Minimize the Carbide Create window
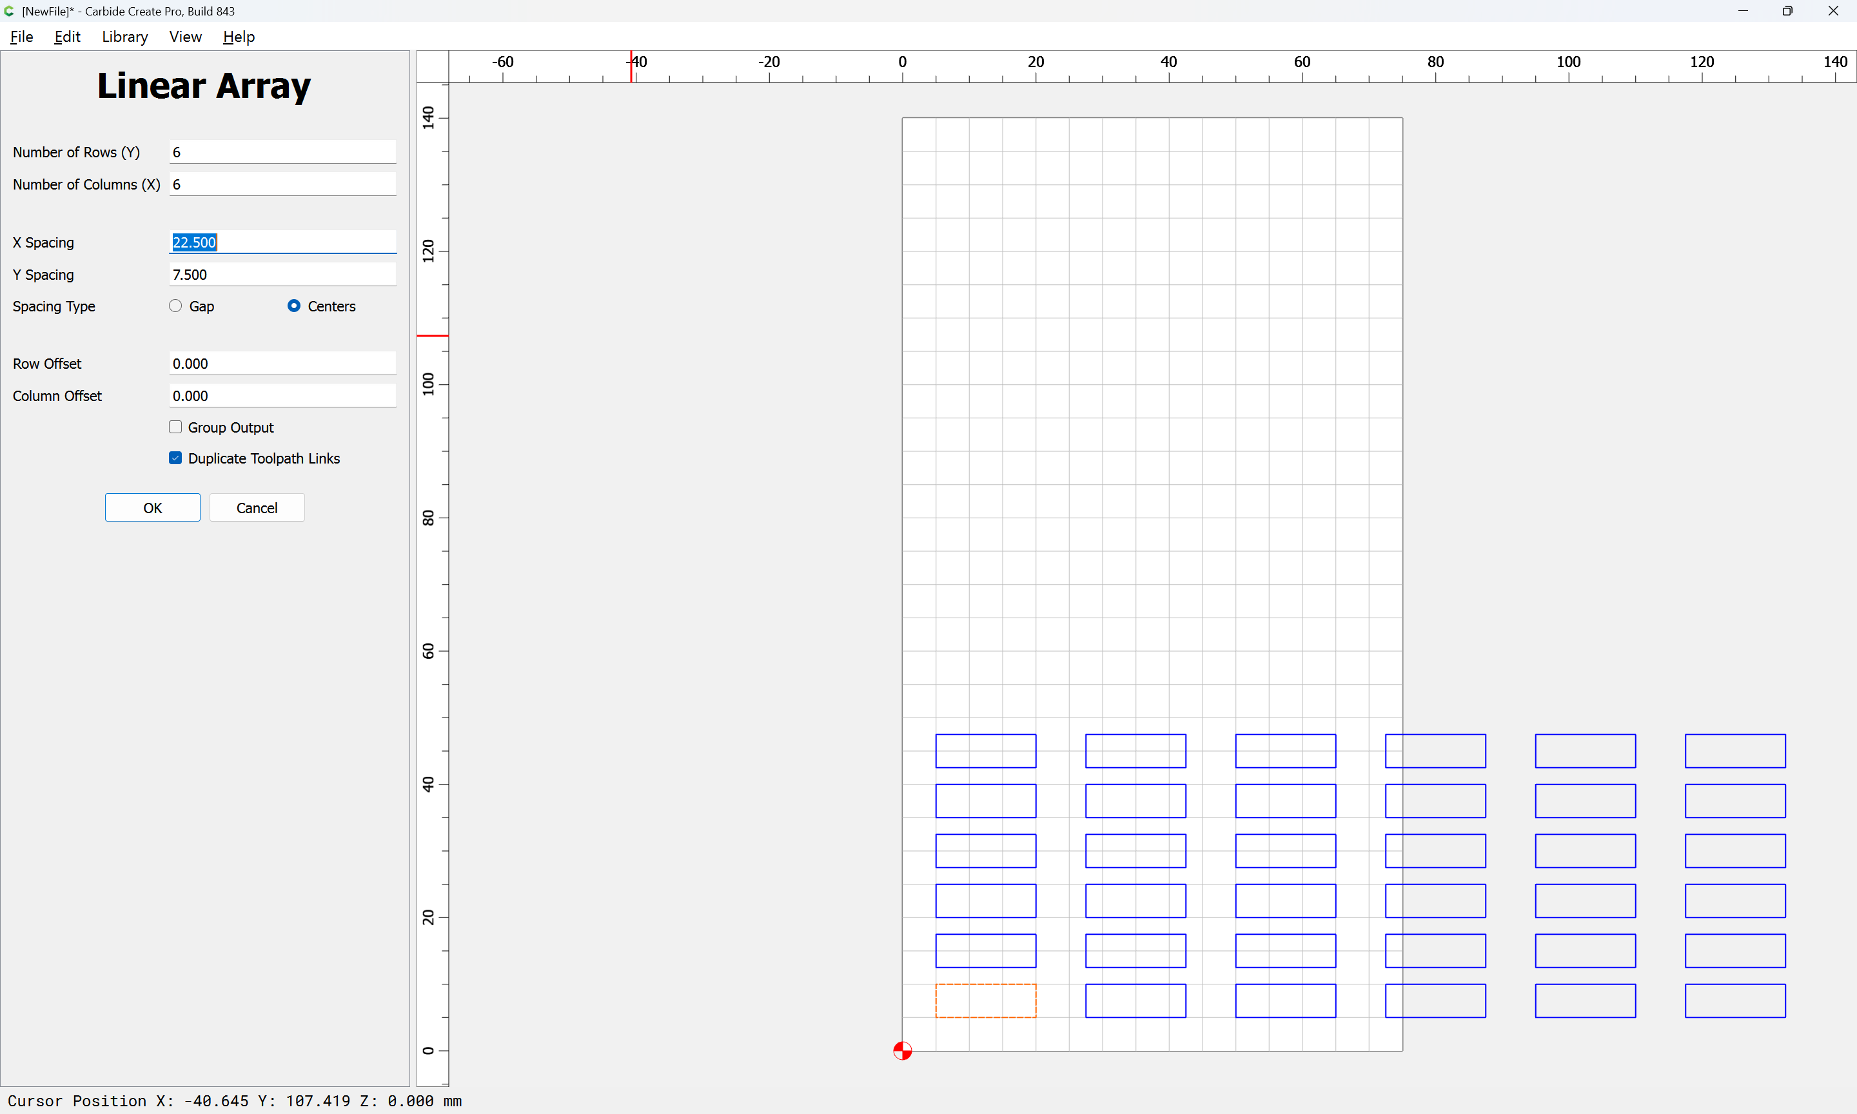 [1743, 11]
